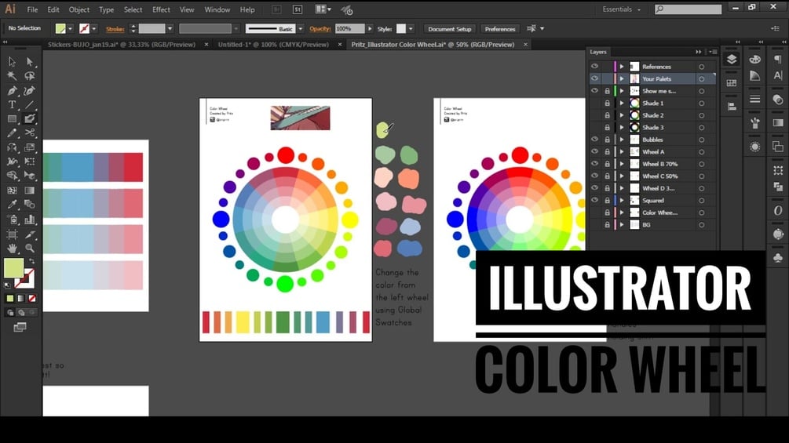Select the Eyedropper tool
The image size is (789, 443).
click(x=12, y=205)
